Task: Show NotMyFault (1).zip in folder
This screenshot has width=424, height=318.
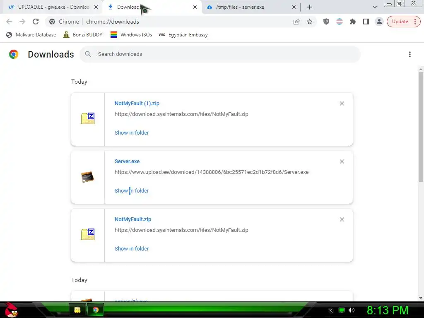Action: [132, 133]
